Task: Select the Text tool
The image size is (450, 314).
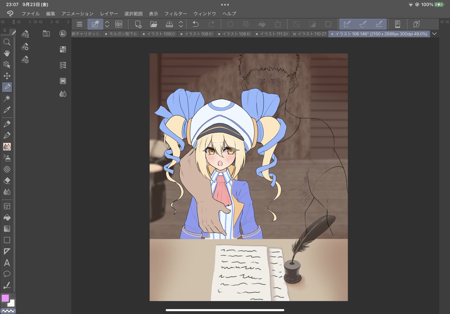Action: point(7,263)
